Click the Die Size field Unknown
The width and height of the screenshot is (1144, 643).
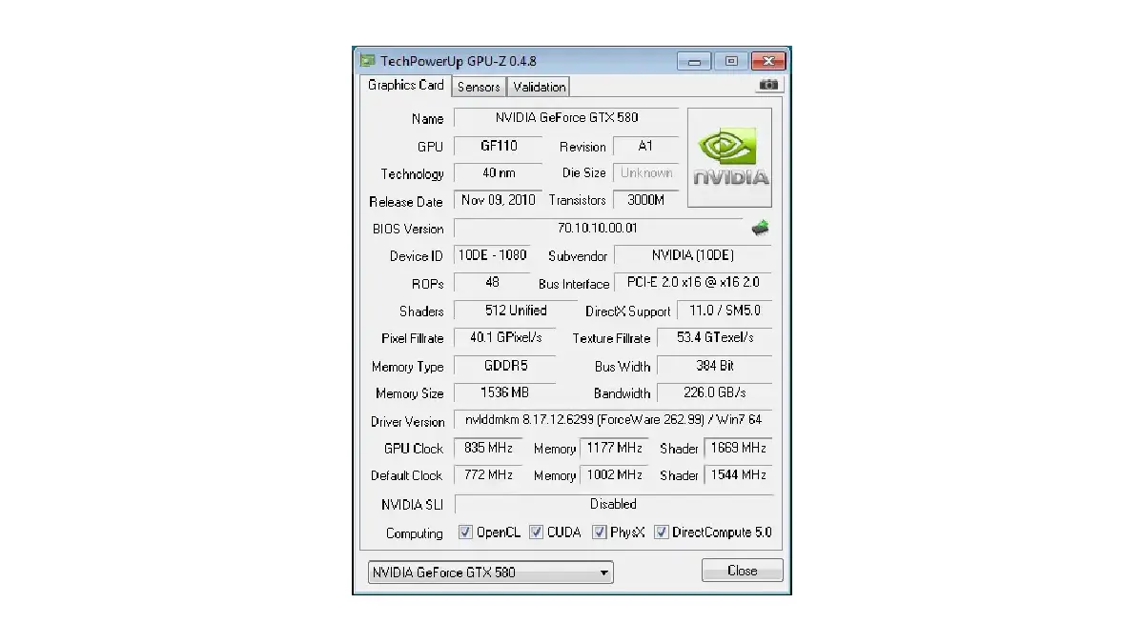645,173
